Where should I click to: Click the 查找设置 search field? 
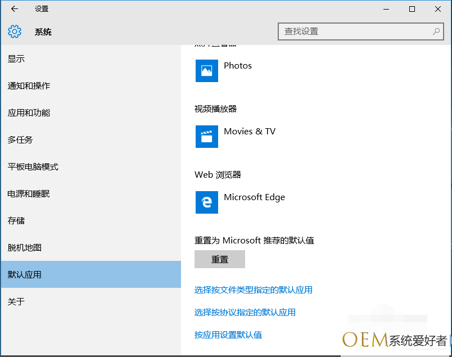[354, 31]
